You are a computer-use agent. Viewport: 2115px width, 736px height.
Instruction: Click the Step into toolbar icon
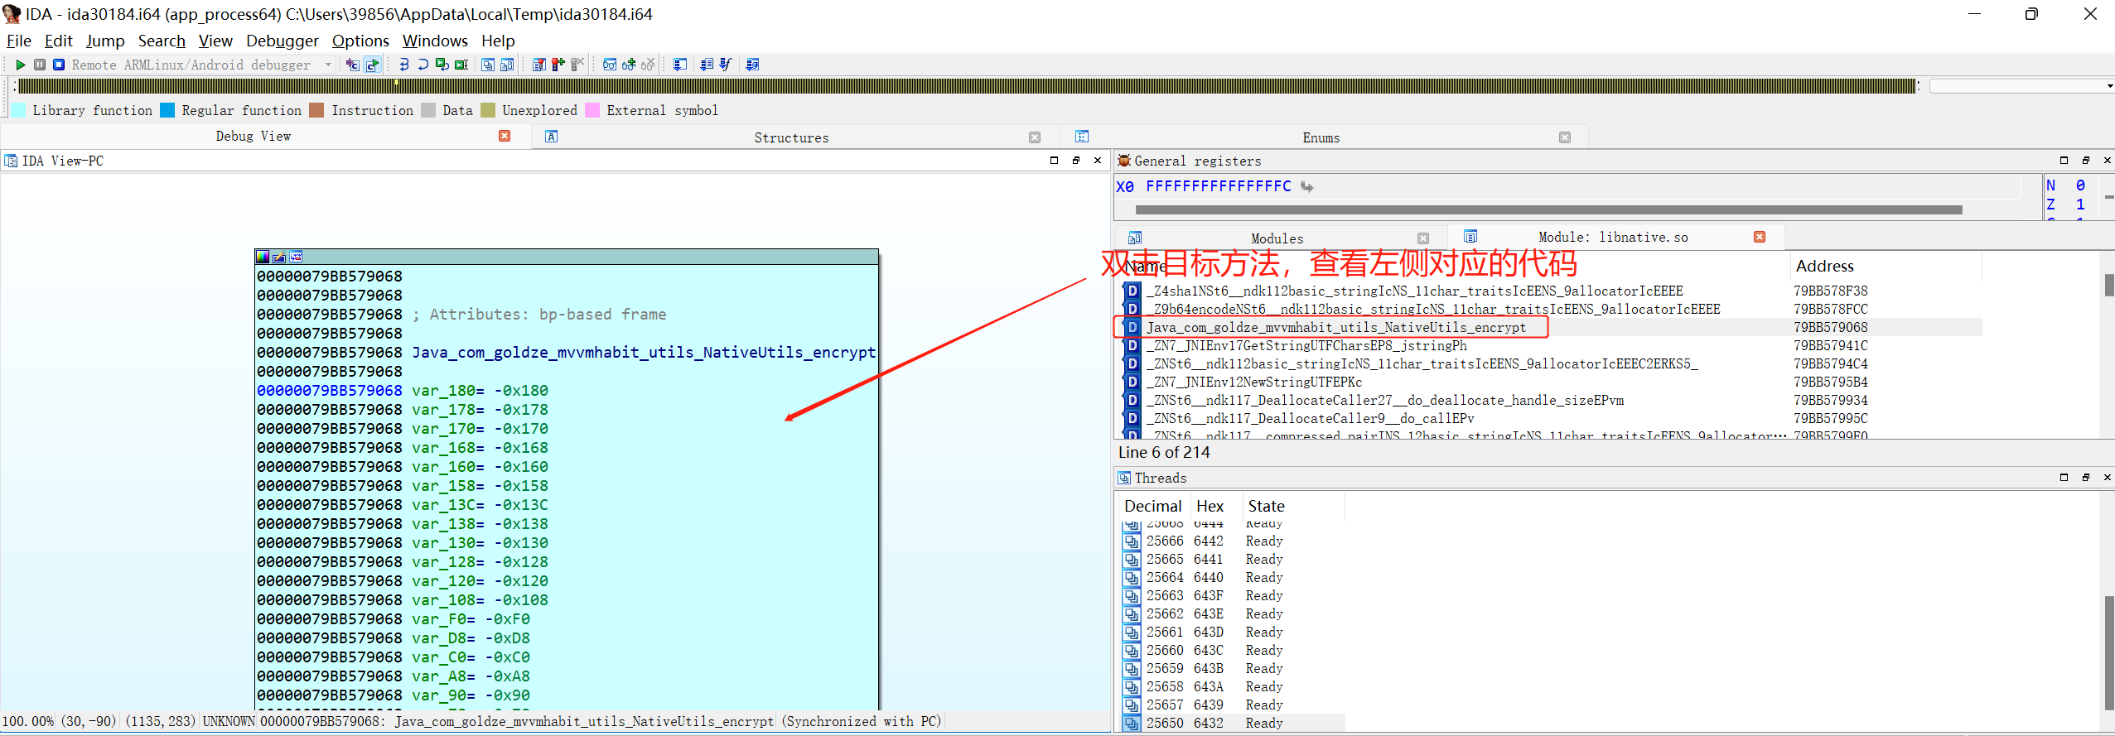pos(403,65)
